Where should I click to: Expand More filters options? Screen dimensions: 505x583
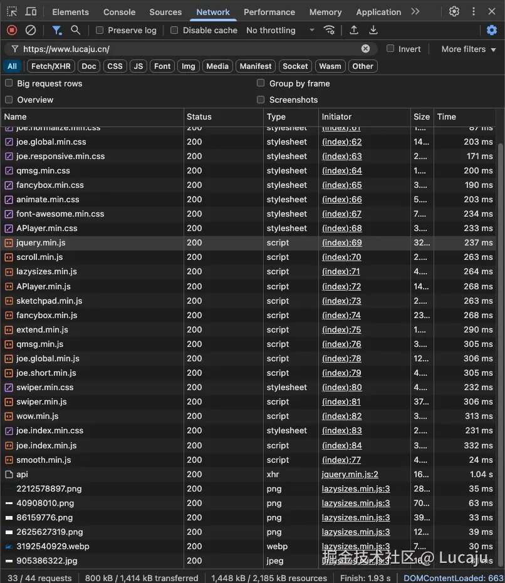pos(466,49)
